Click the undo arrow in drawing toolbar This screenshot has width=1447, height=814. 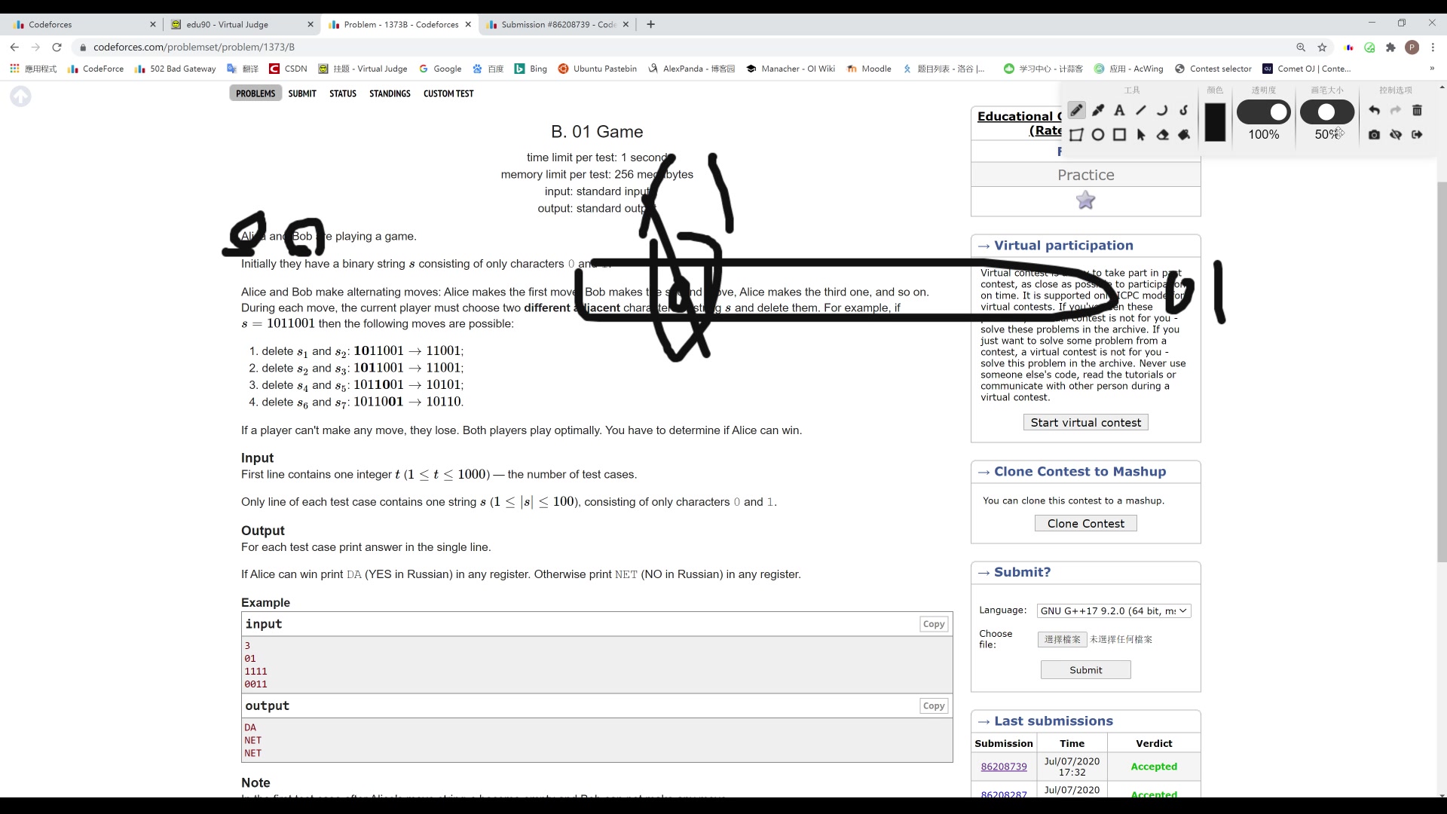coord(1374,111)
